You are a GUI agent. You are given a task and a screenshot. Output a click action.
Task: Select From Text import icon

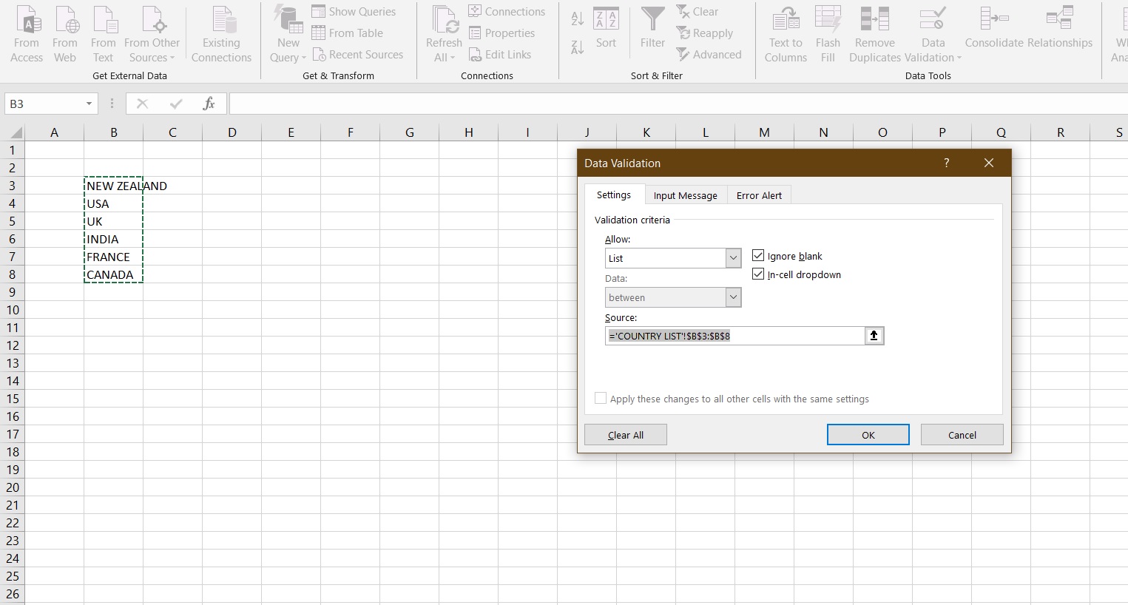(x=104, y=34)
